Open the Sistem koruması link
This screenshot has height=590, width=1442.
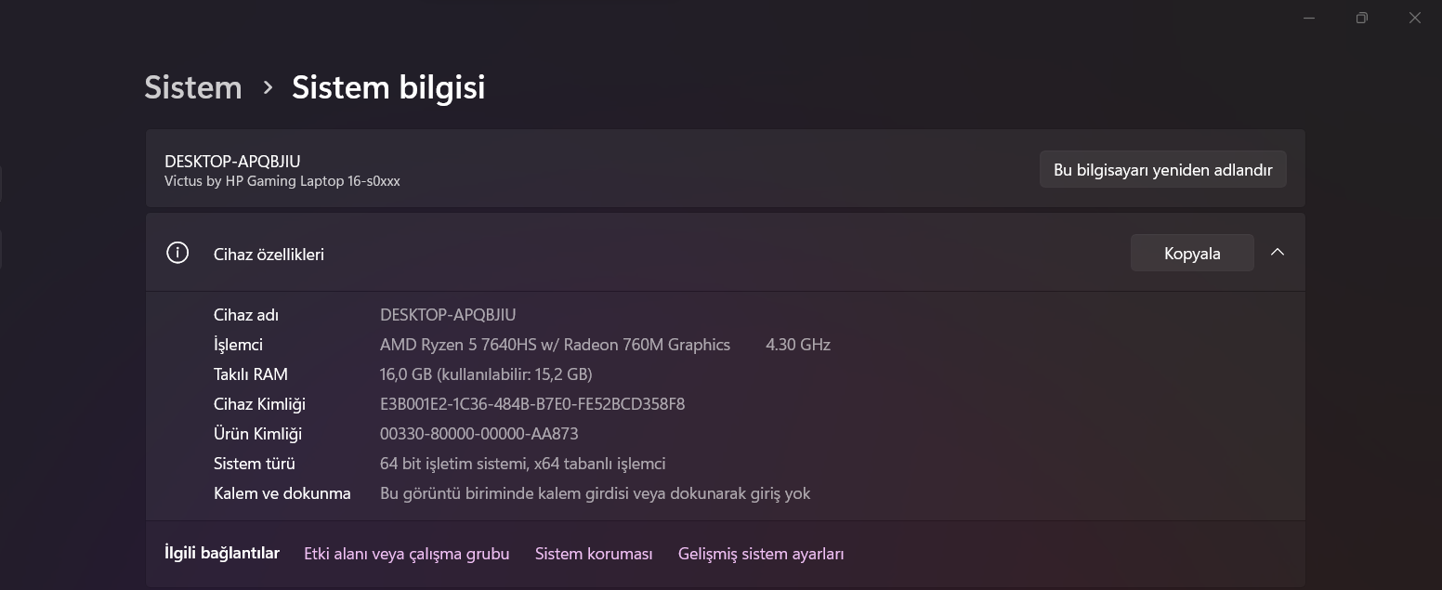coord(594,554)
